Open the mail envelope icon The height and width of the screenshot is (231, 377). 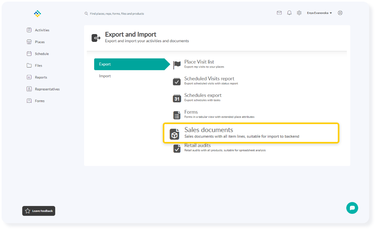pyautogui.click(x=279, y=13)
